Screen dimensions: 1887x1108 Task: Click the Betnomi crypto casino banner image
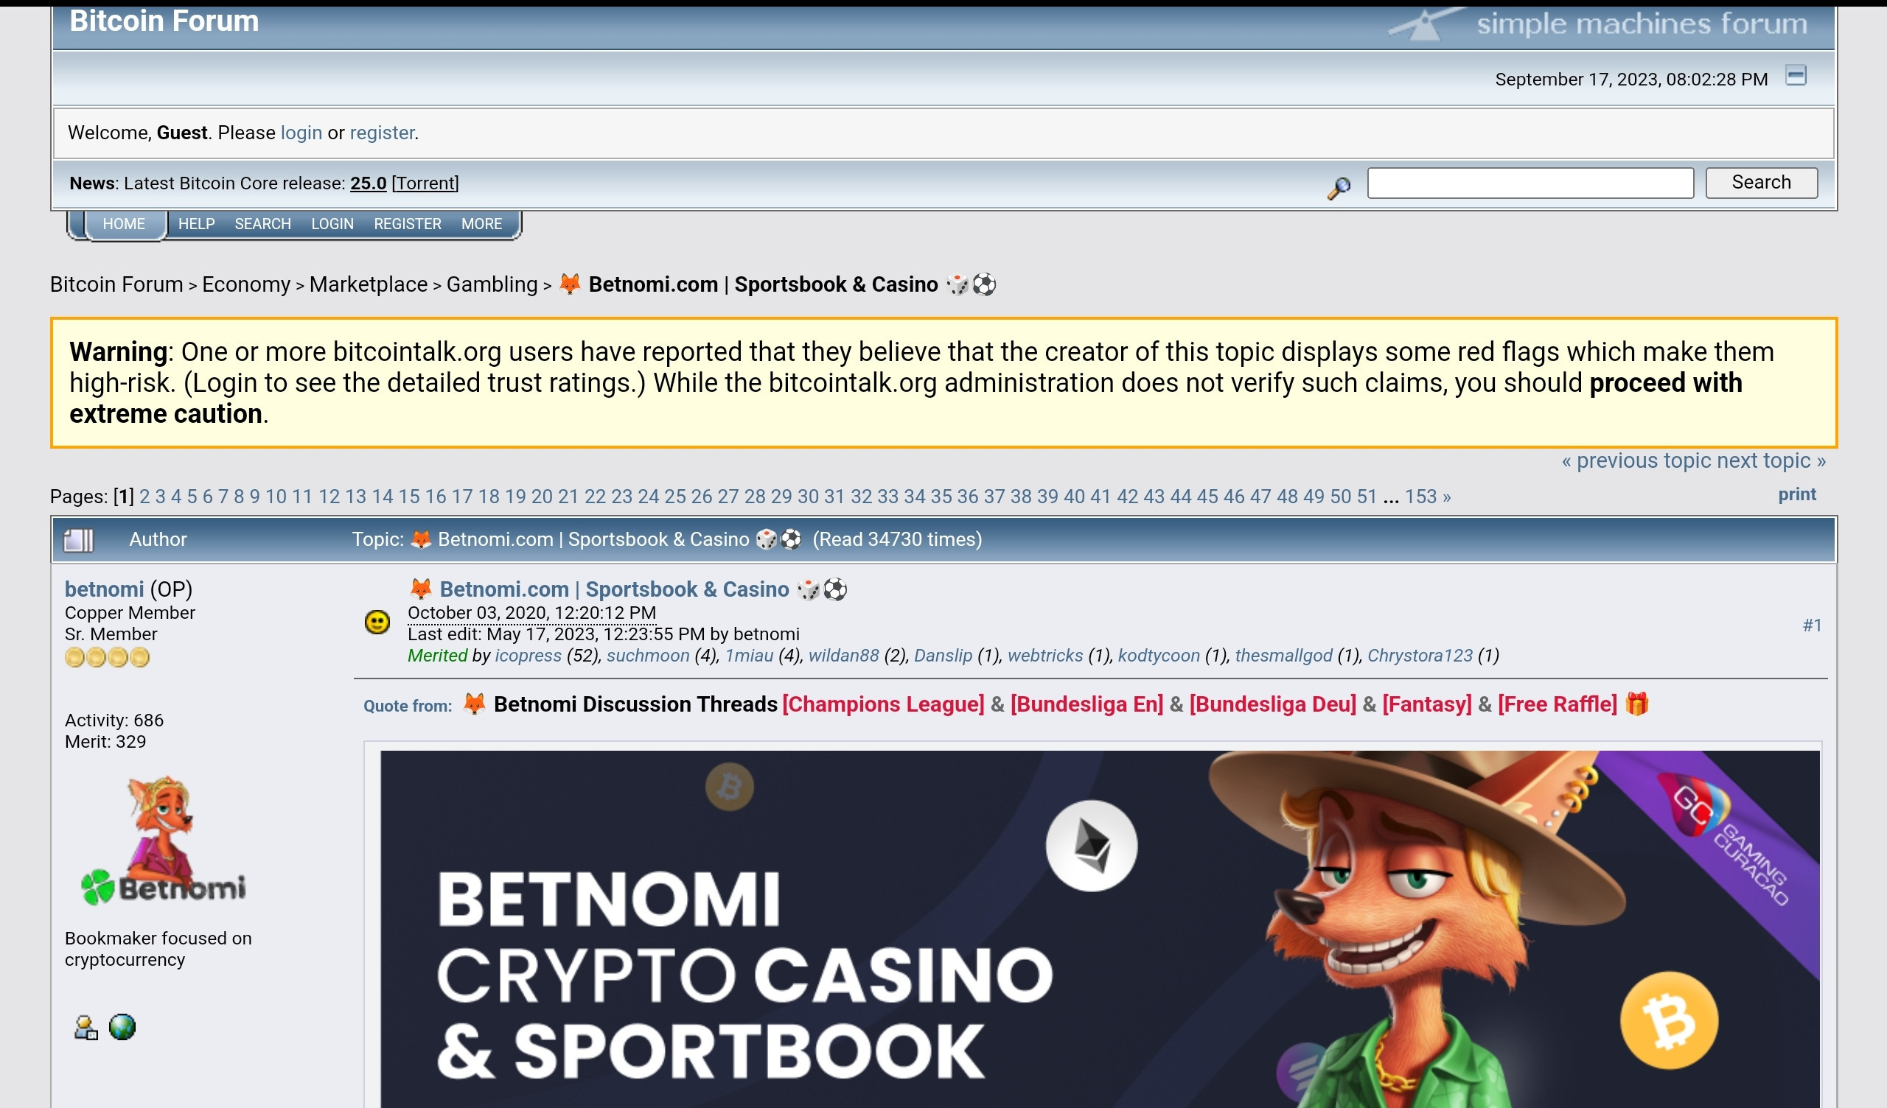pos(1100,928)
